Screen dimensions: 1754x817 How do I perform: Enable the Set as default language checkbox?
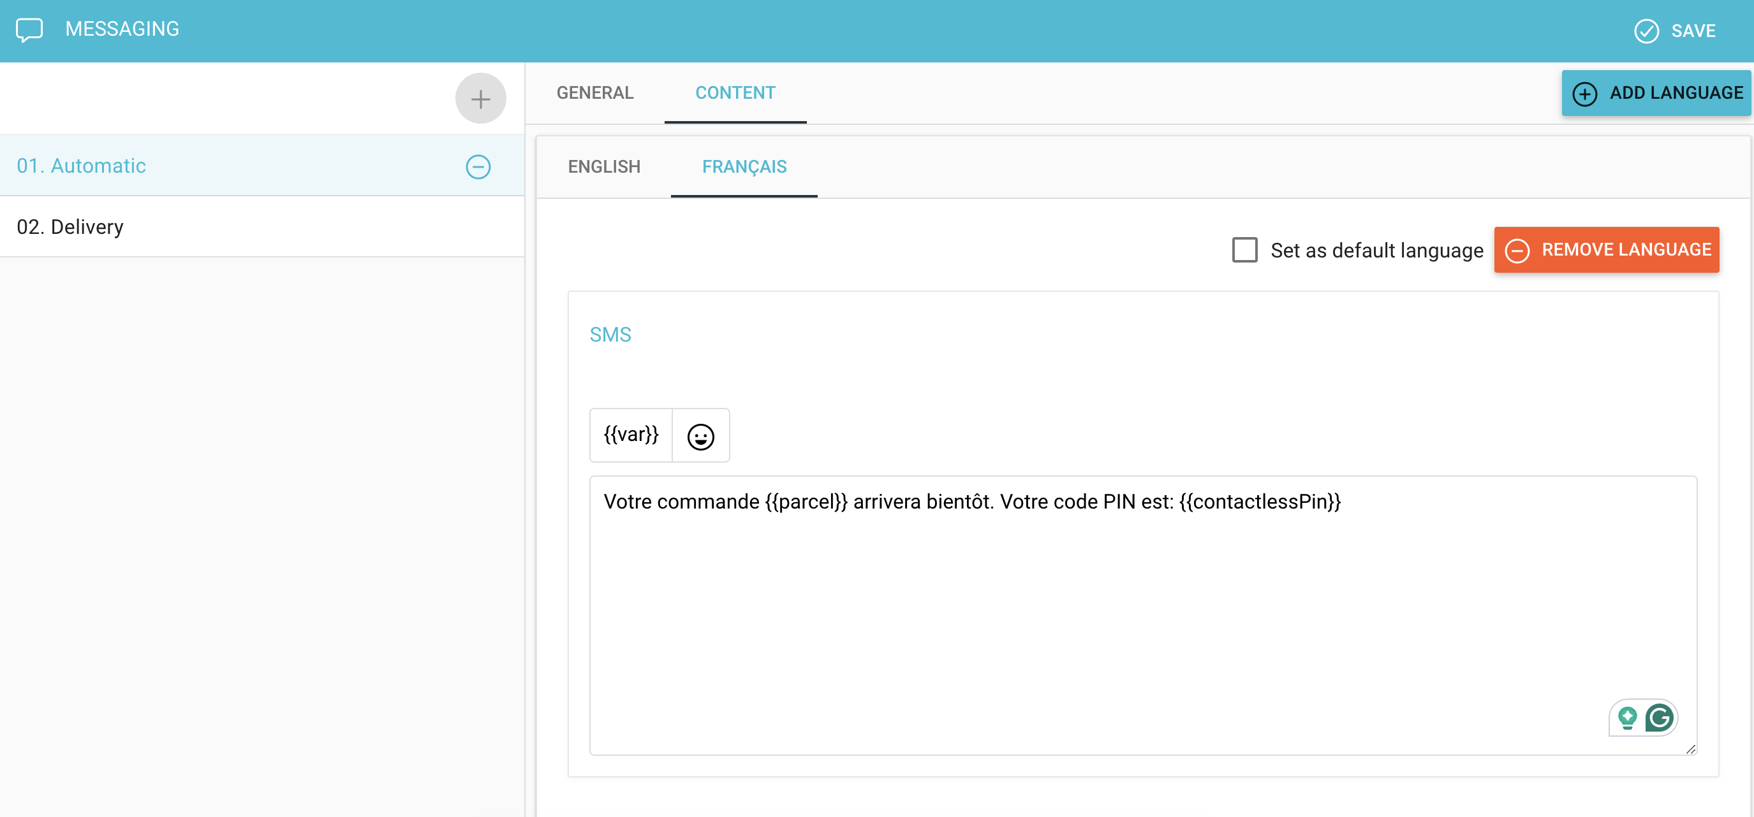click(1244, 250)
